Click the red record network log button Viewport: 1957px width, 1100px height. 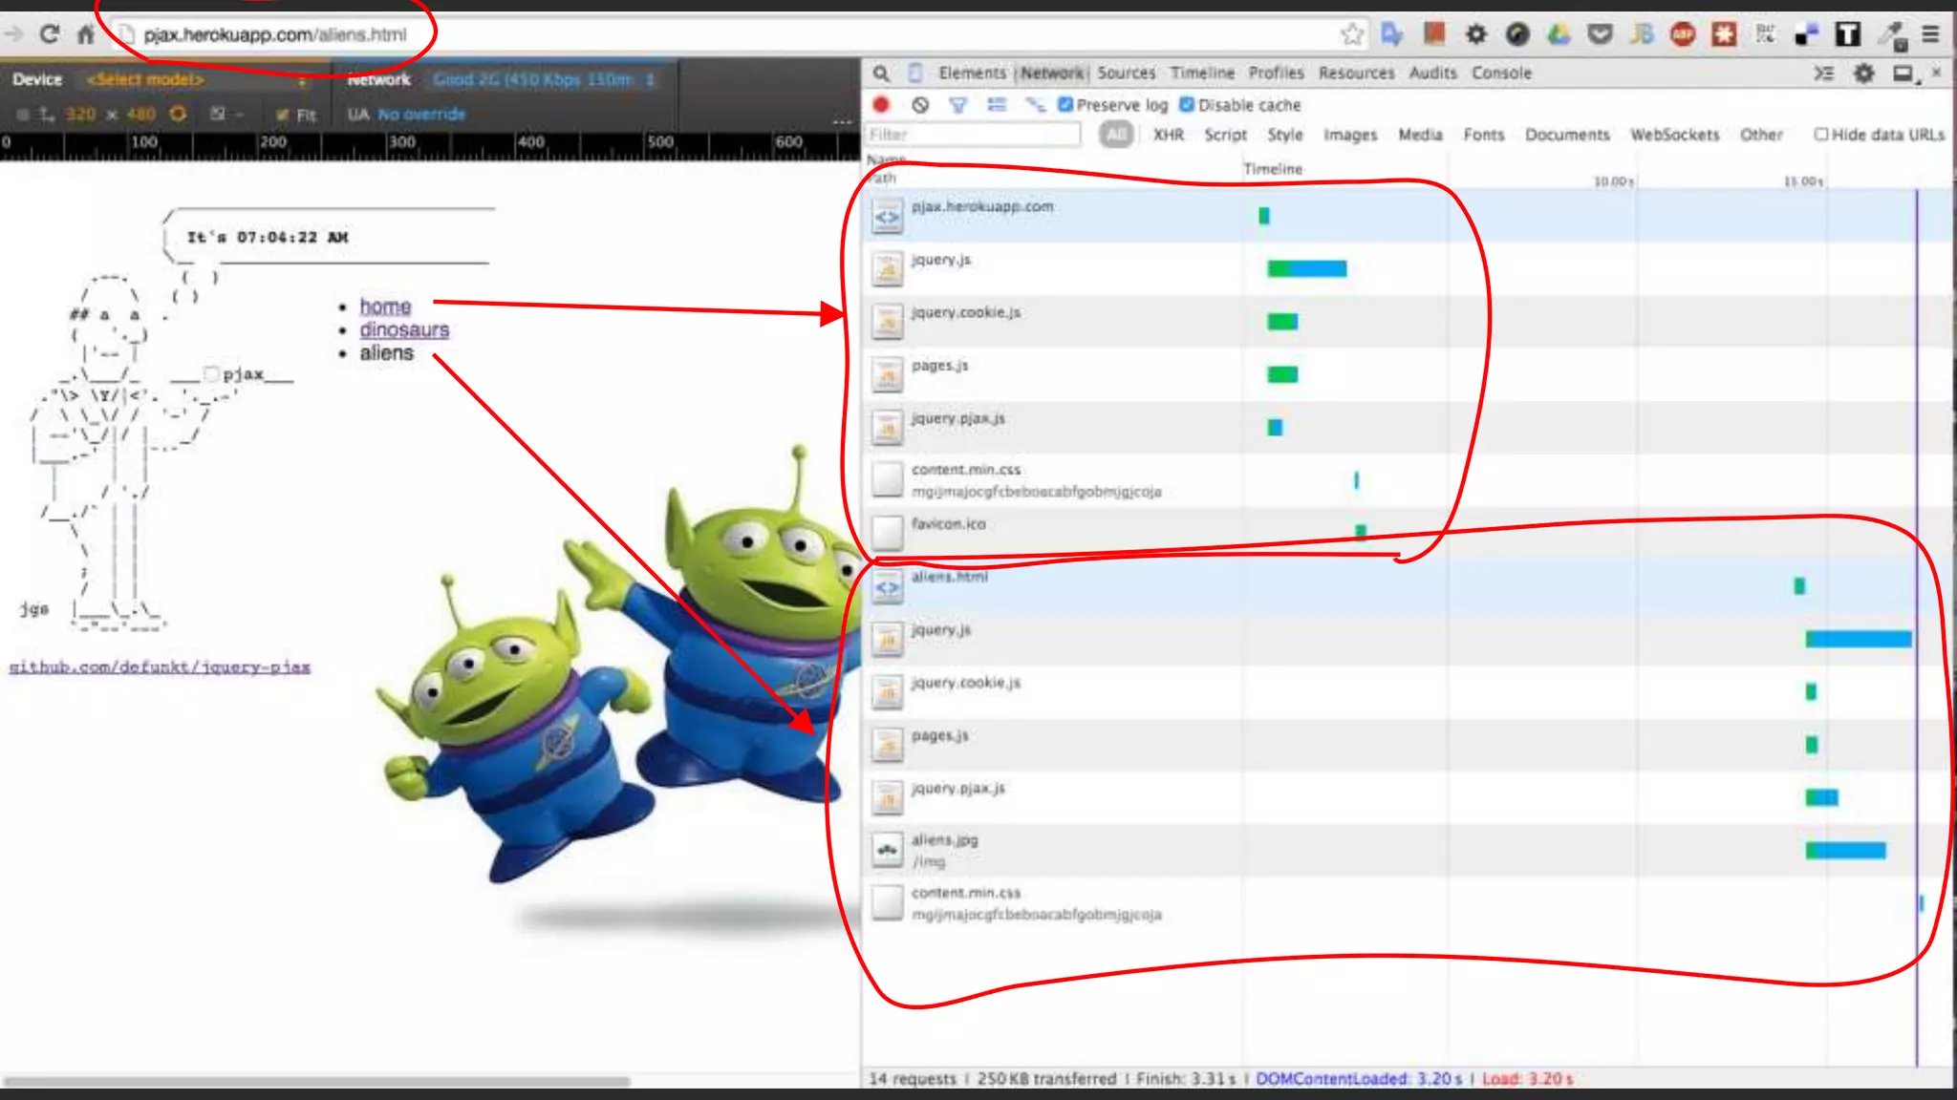click(x=881, y=105)
